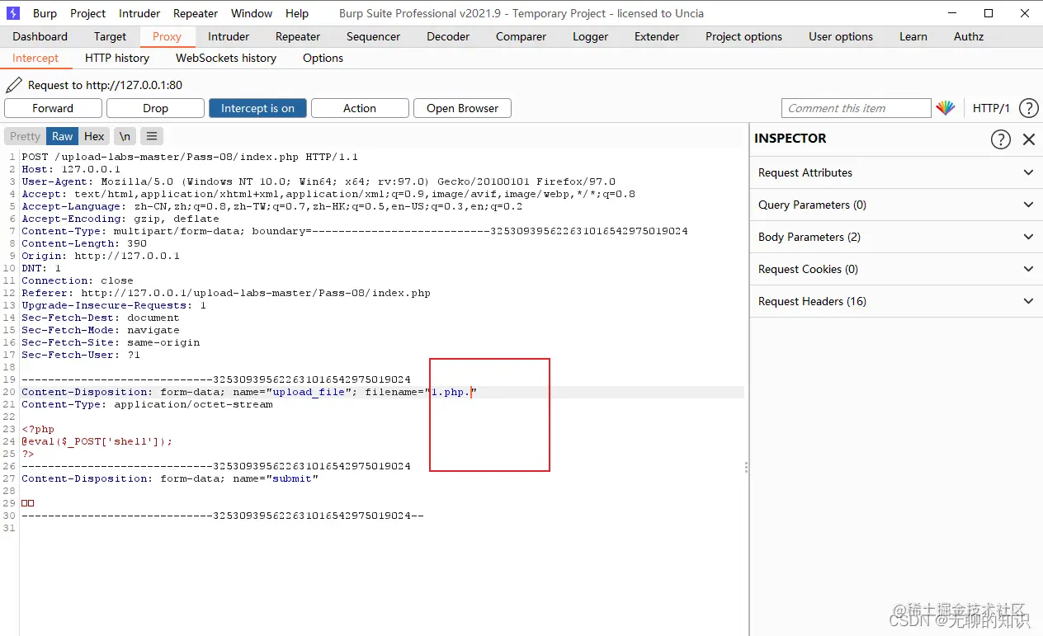Open the Action menu button
1043x636 pixels.
pos(360,108)
